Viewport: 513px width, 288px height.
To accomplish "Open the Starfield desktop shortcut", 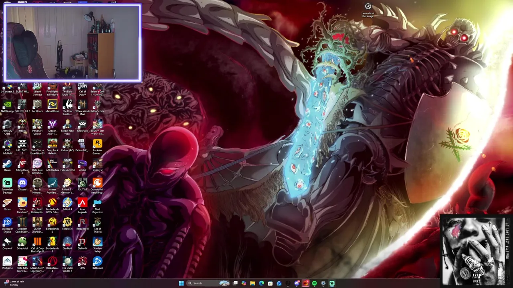I will point(67,244).
